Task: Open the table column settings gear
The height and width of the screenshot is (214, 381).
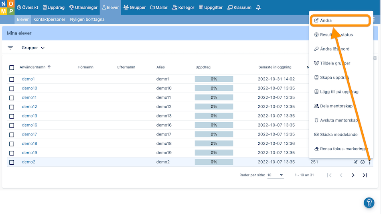Action: click(375, 58)
